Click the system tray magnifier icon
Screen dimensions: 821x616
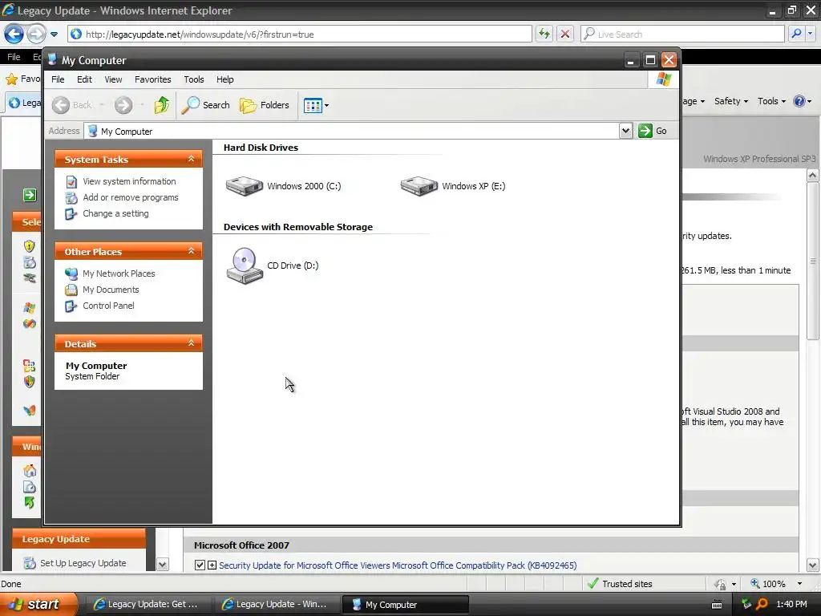click(x=762, y=605)
